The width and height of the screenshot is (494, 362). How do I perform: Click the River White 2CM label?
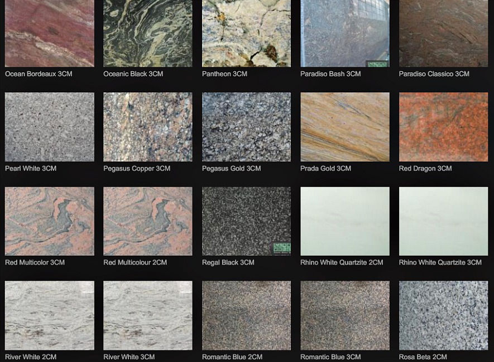point(31,357)
